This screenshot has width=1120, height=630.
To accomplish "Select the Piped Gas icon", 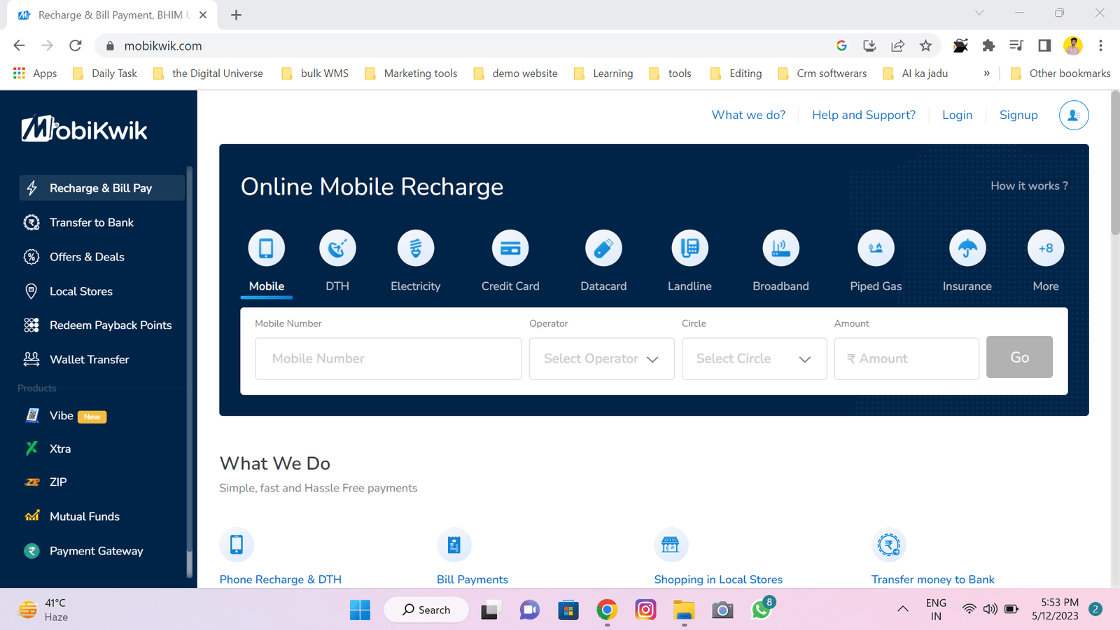I will [x=876, y=248].
